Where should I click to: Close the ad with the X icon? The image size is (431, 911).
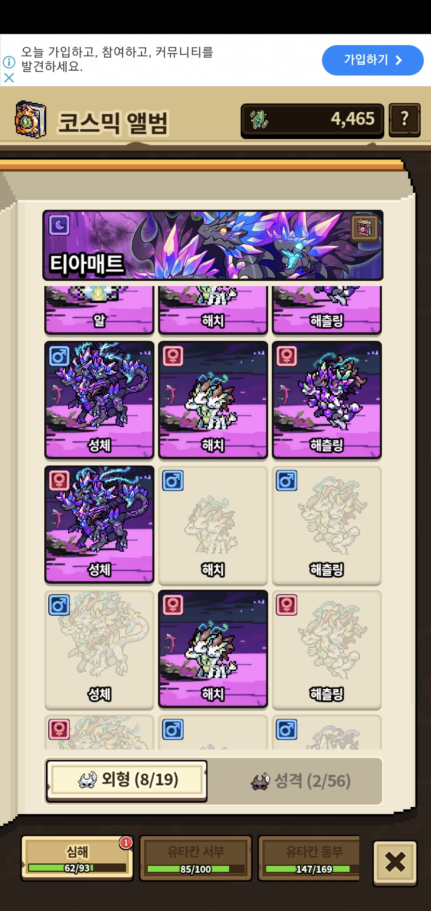(x=9, y=78)
